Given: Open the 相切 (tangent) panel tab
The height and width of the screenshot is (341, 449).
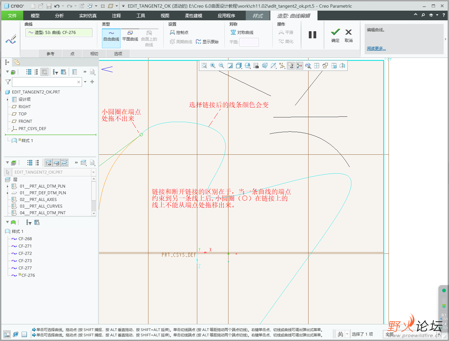Looking at the screenshot, I should coord(94,54).
